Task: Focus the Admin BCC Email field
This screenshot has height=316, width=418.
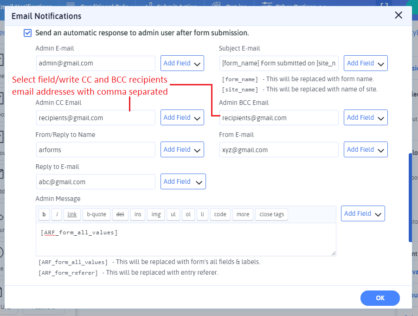Action: tap(279, 118)
